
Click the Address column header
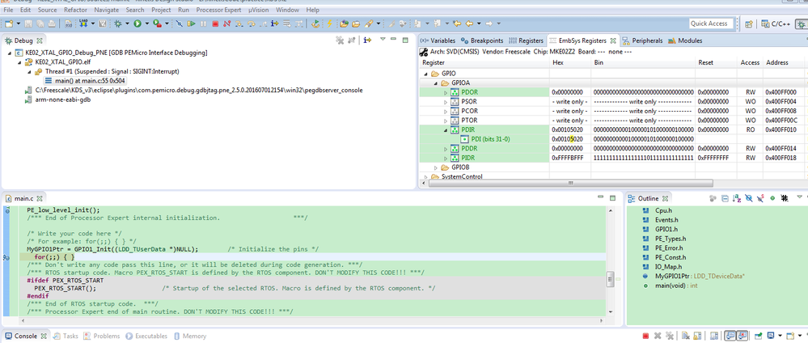776,62
